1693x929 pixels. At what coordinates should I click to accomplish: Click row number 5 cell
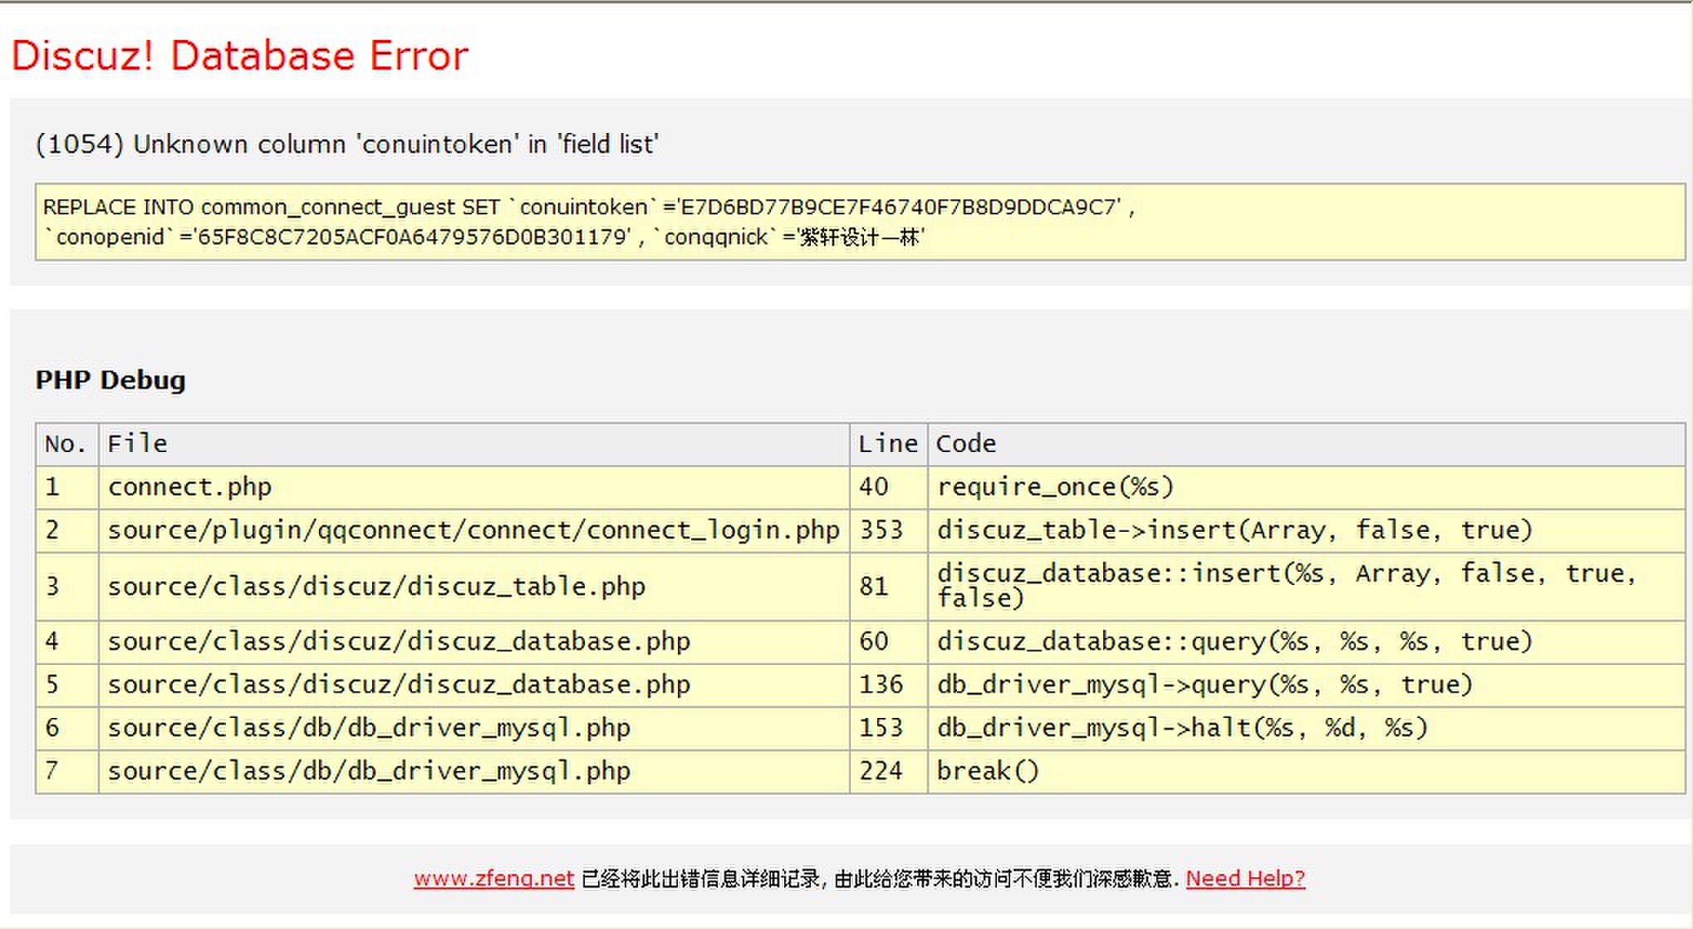[x=67, y=686]
